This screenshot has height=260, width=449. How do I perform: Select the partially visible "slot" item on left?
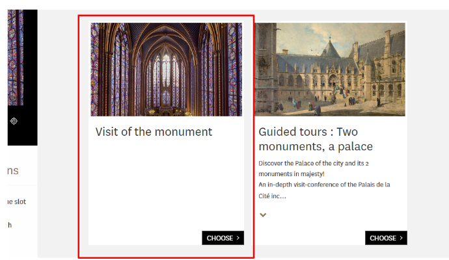click(17, 201)
